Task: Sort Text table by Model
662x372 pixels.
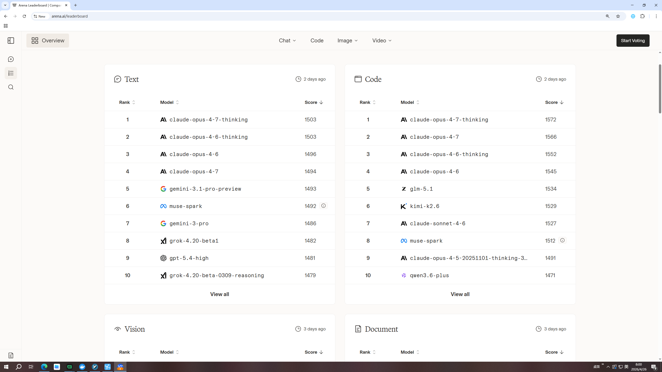Action: (169, 102)
